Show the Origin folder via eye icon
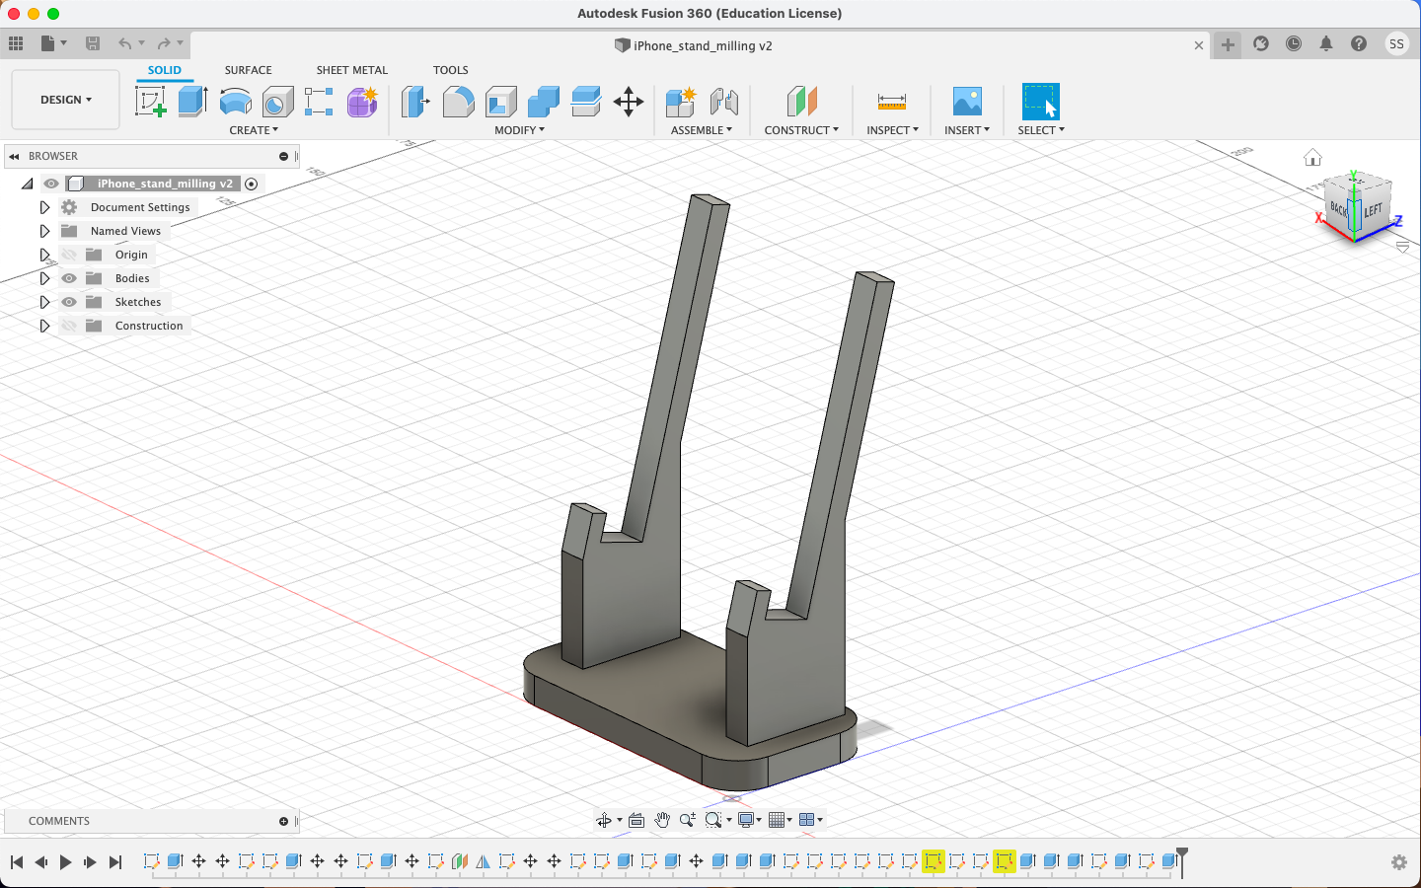Viewport: 1421px width, 888px height. click(x=69, y=255)
